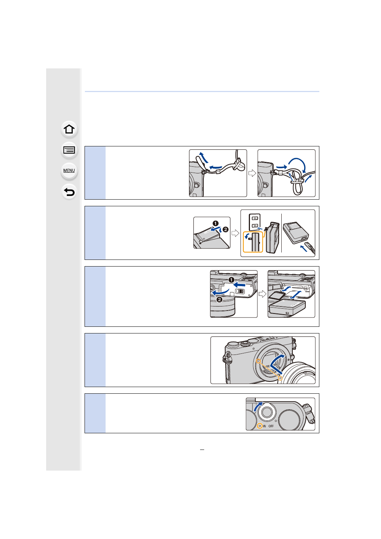Click the wall outlet charger illustration
This screenshot has width=381, height=539.
[278, 233]
